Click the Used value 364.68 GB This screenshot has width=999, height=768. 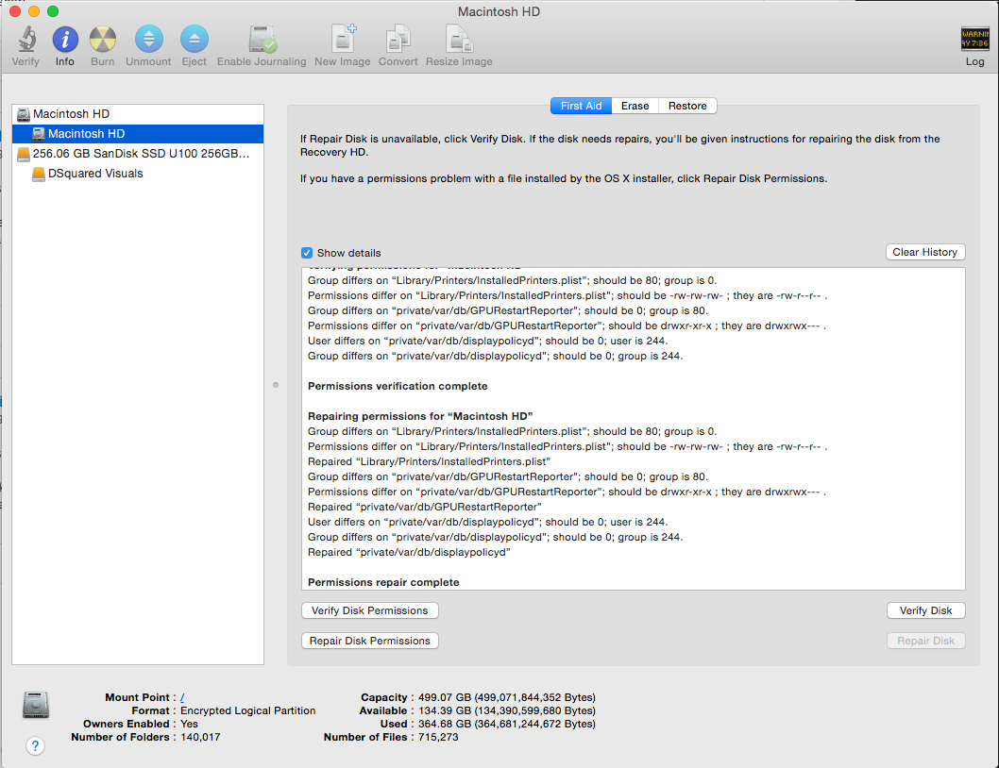pos(507,724)
